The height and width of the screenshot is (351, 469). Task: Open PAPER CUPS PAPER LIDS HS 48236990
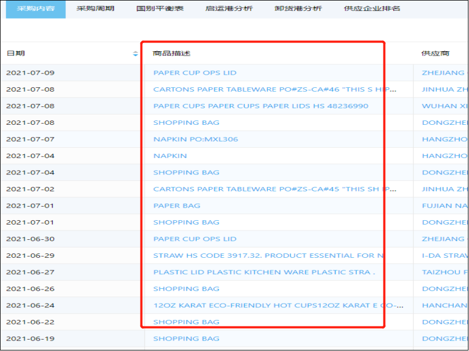click(x=260, y=106)
